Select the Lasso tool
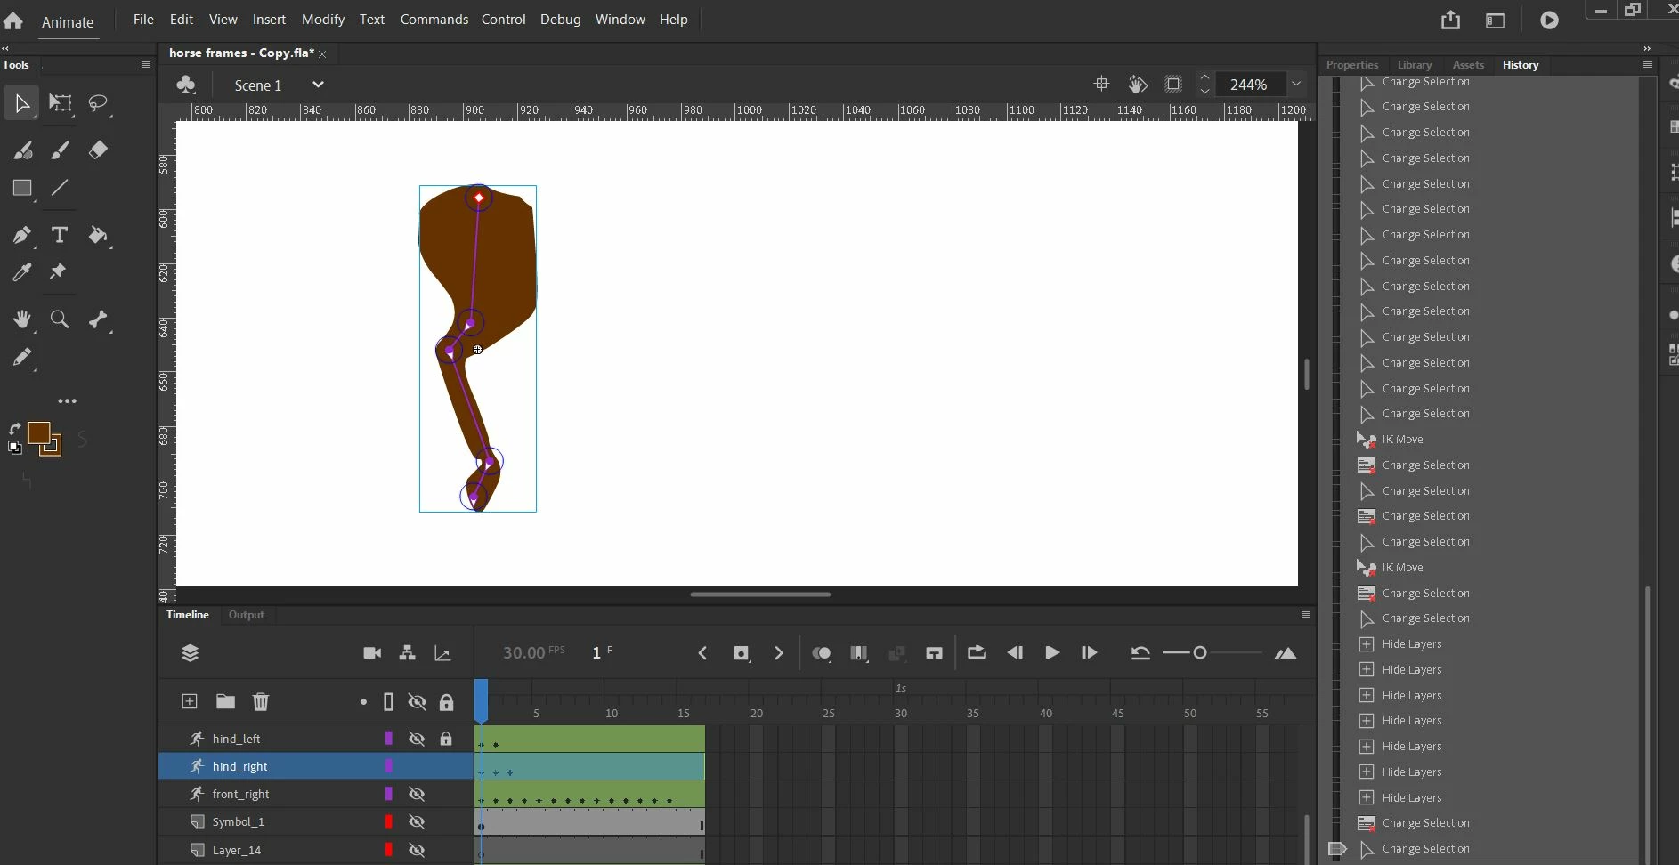Image resolution: width=1679 pixels, height=865 pixels. pos(98,103)
